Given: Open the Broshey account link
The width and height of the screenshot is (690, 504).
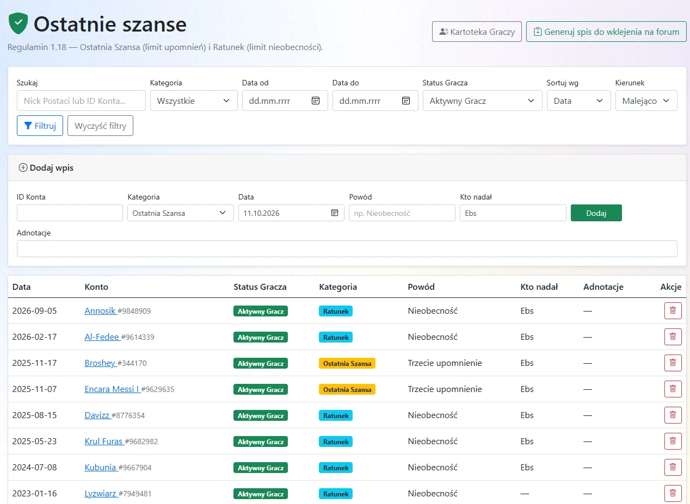Looking at the screenshot, I should click(100, 363).
